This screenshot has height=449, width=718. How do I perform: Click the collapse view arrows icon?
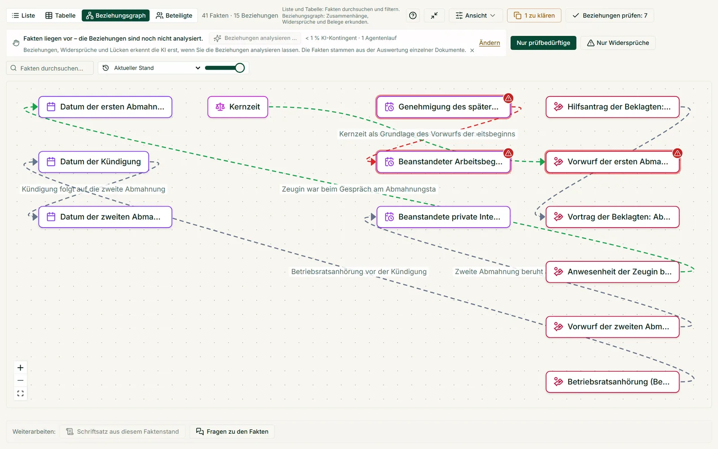(x=434, y=15)
